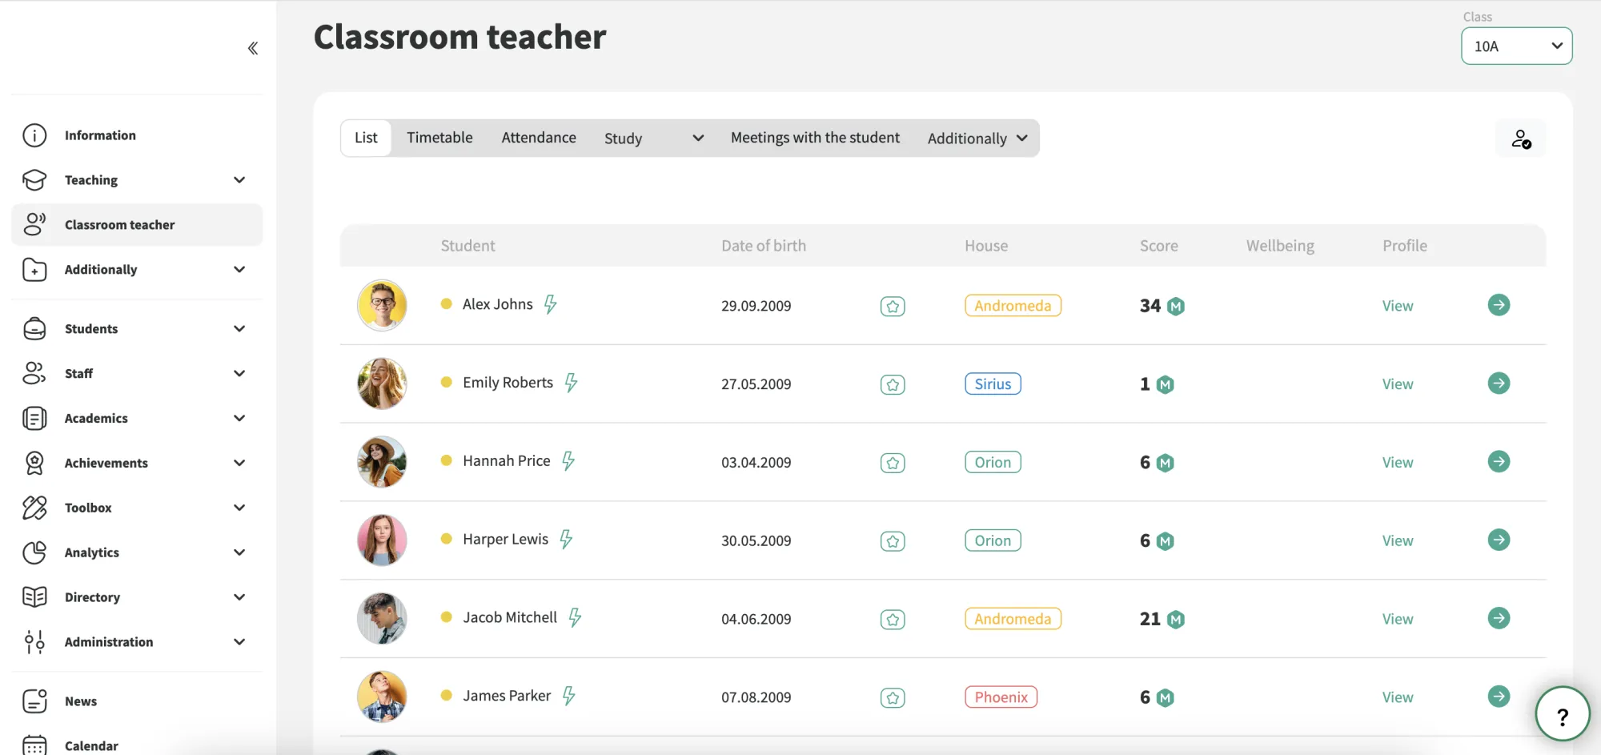Expand the Academics sidebar section
The width and height of the screenshot is (1601, 755).
136,419
